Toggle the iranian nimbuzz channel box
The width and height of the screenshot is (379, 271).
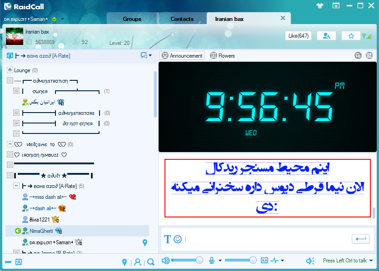[x=10, y=154]
